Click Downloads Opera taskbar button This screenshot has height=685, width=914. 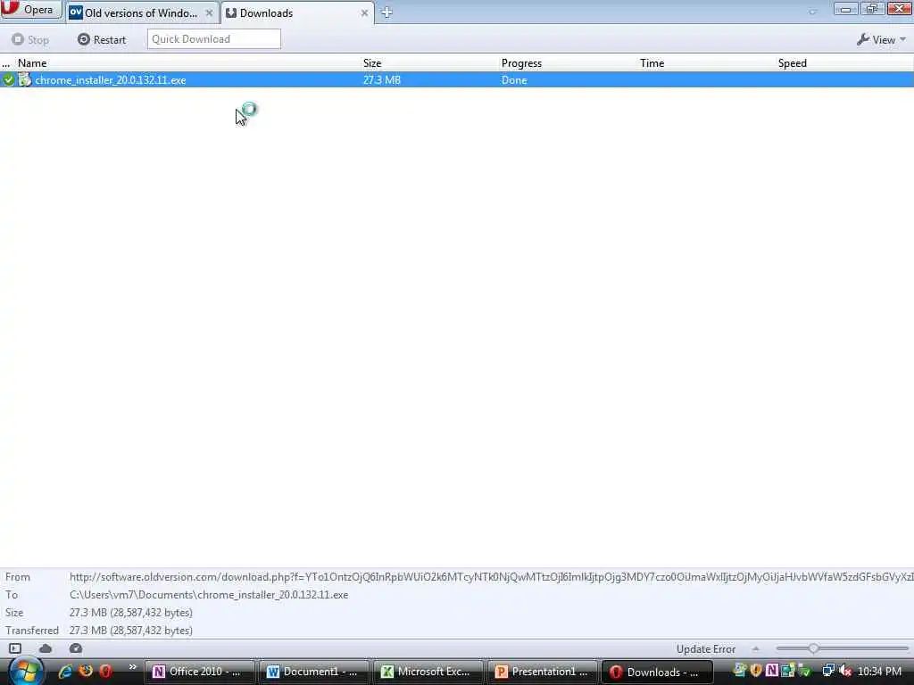click(656, 672)
